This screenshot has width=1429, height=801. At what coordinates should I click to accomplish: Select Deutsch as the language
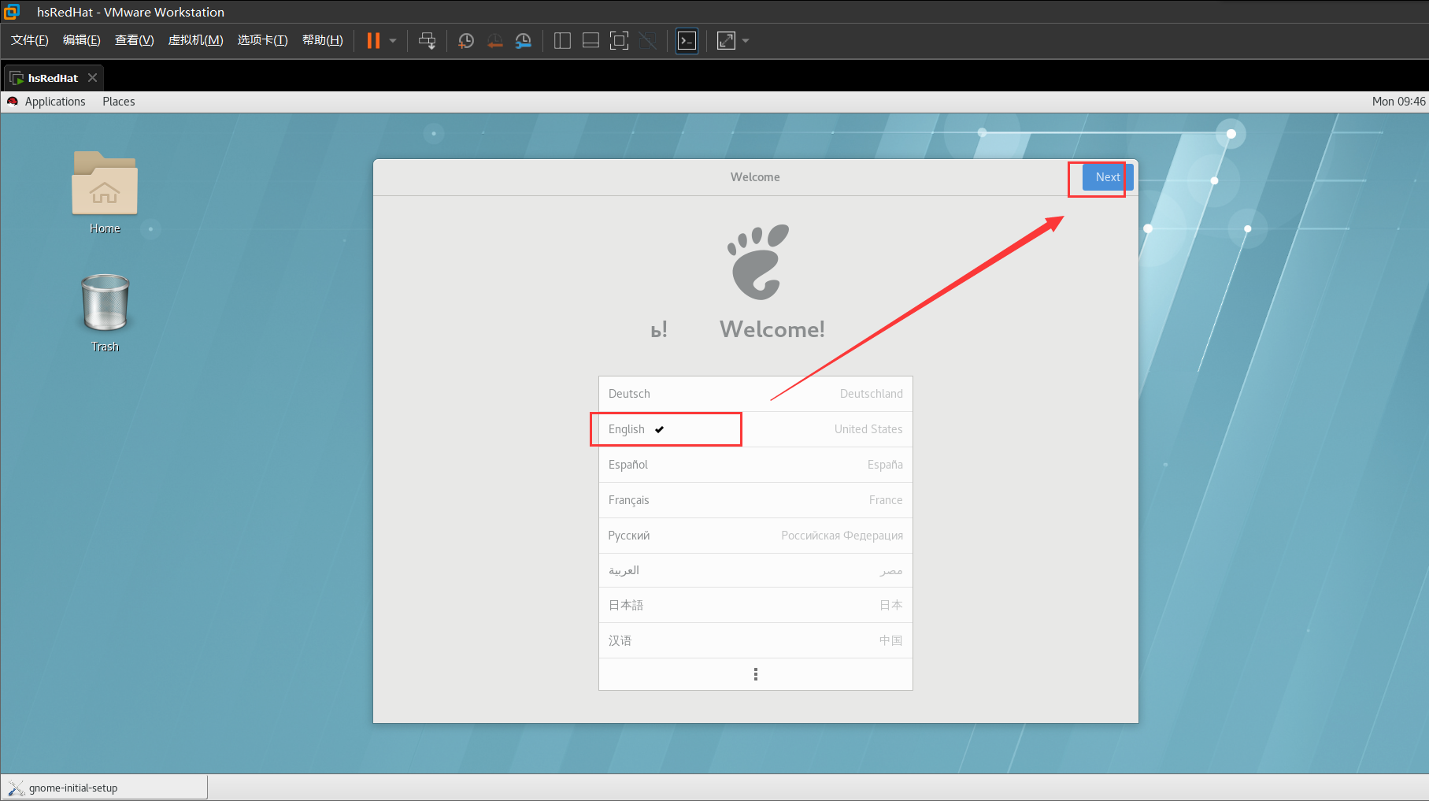(x=754, y=393)
